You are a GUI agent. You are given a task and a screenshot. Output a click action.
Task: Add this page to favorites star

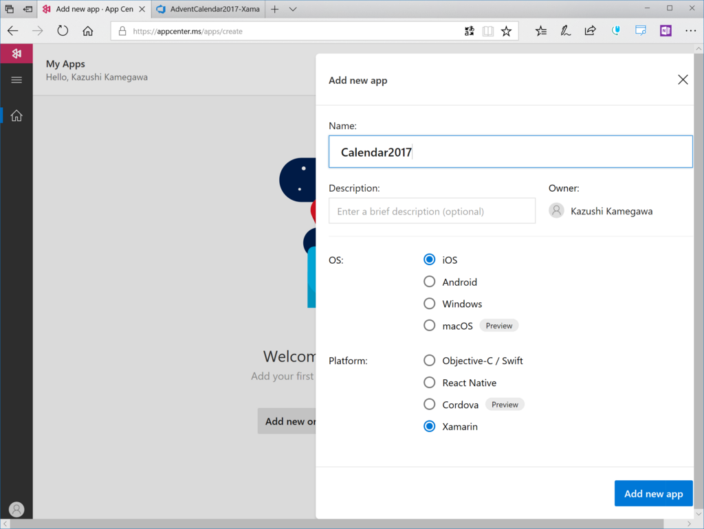coord(507,31)
